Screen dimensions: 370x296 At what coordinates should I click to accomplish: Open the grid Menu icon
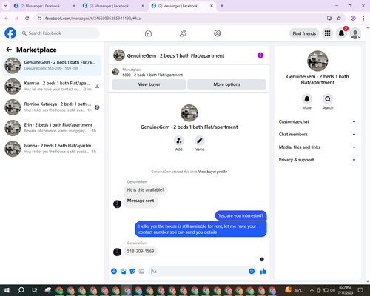pos(327,33)
